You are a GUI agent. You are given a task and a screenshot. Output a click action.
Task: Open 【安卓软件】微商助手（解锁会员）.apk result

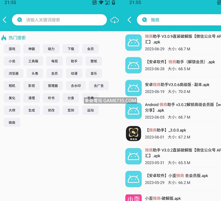click(180, 65)
